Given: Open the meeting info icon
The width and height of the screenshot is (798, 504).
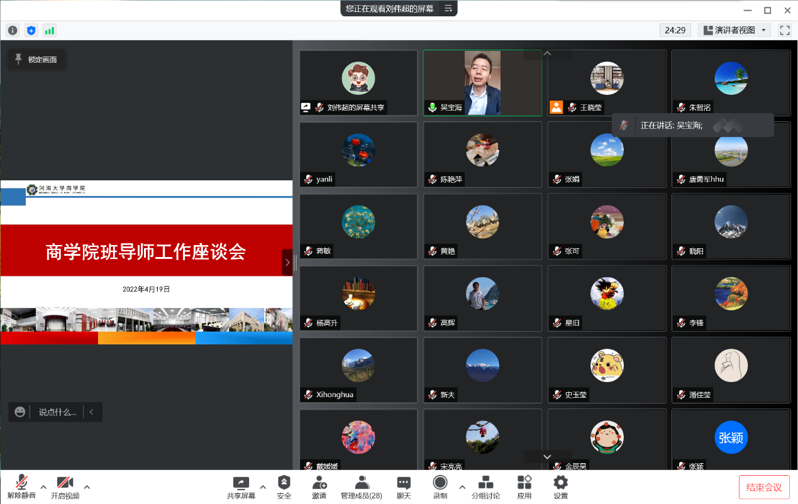Looking at the screenshot, I should (12, 30).
